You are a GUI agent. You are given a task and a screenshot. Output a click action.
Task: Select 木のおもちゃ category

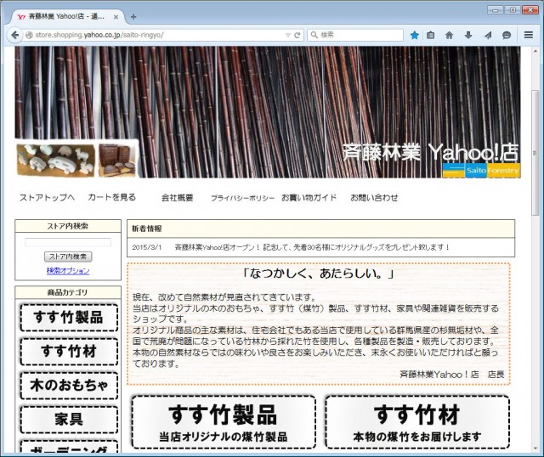(x=69, y=386)
